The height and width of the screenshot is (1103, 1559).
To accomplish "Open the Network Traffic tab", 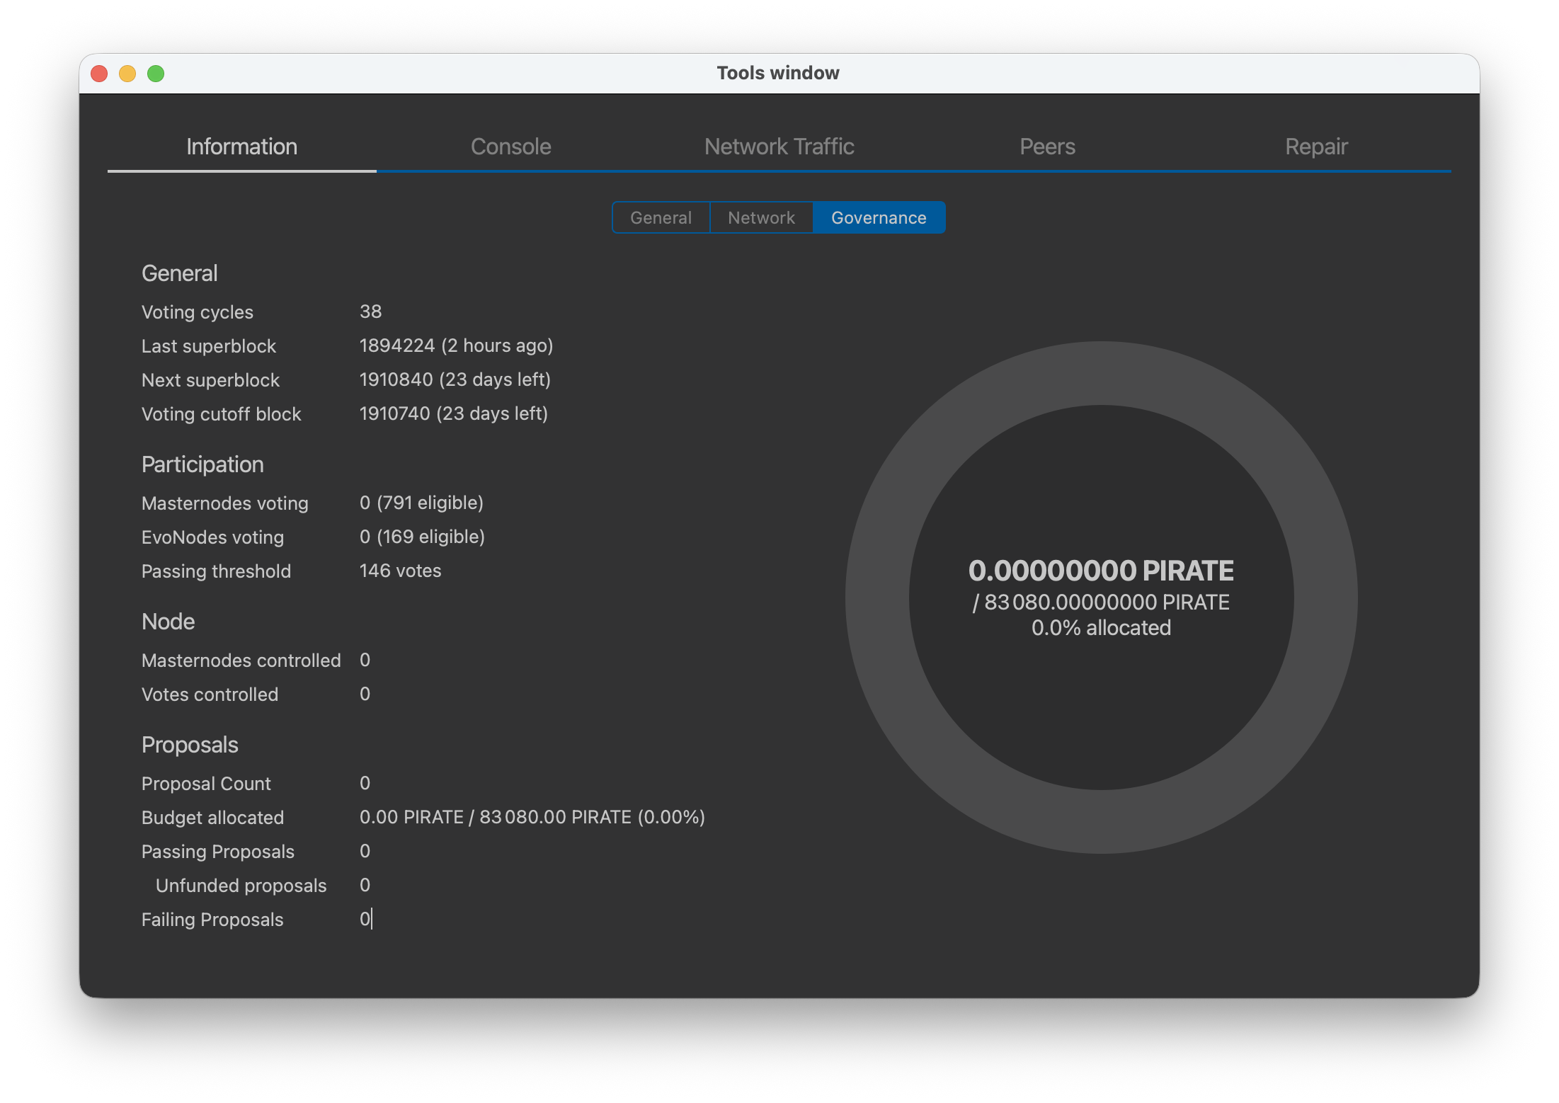I will pyautogui.click(x=779, y=147).
